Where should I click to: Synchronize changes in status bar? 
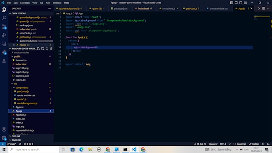[x=20, y=144]
